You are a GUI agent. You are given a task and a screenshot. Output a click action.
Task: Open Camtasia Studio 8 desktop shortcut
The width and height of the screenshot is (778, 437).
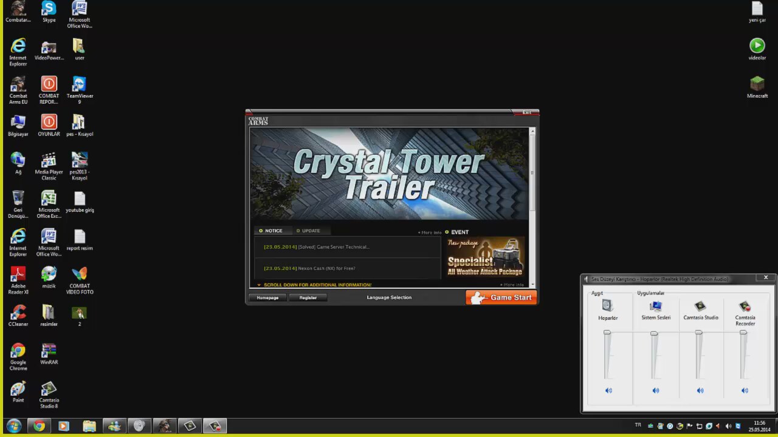click(x=49, y=395)
